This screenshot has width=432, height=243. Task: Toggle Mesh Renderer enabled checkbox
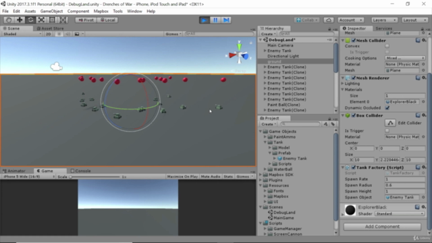[354, 78]
